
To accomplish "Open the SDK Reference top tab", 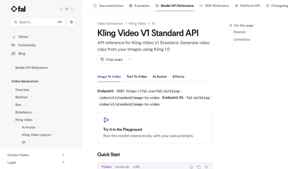I will (214, 6).
